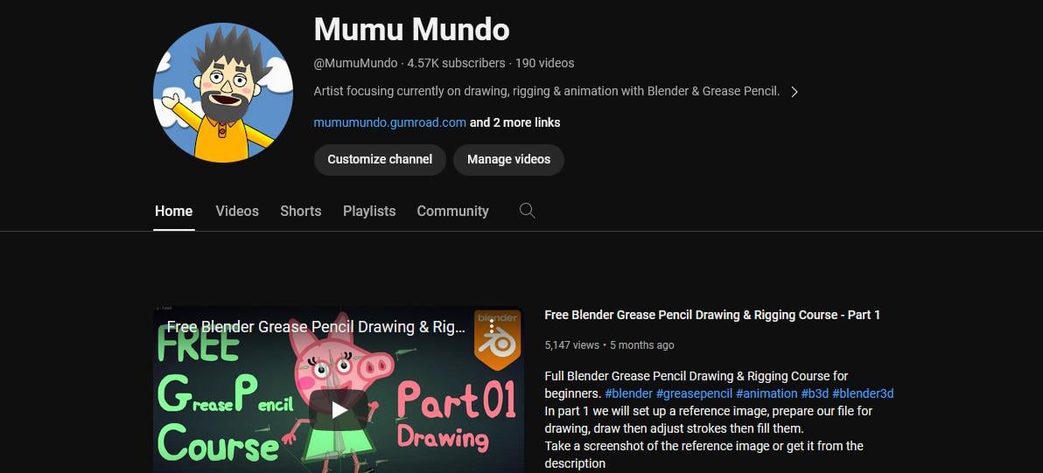
Task: Expand the channel description using the chevron arrow
Action: point(794,92)
